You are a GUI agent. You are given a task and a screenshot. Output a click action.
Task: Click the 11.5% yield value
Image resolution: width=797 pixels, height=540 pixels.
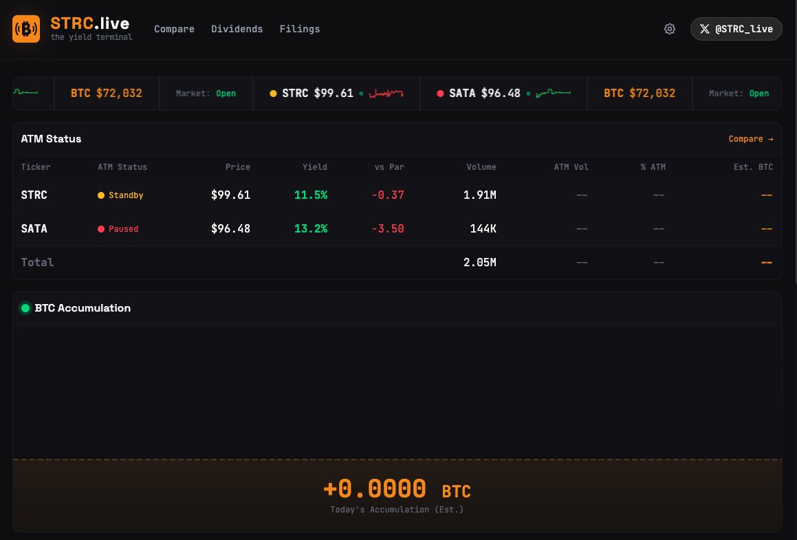(x=311, y=195)
